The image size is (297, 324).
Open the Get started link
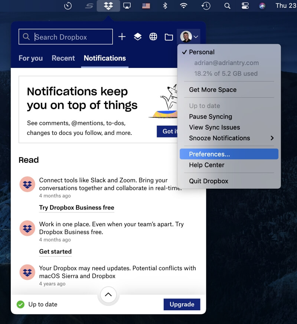(55, 252)
